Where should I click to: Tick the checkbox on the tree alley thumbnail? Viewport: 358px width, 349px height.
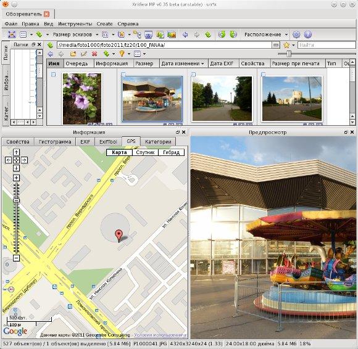tap(193, 75)
